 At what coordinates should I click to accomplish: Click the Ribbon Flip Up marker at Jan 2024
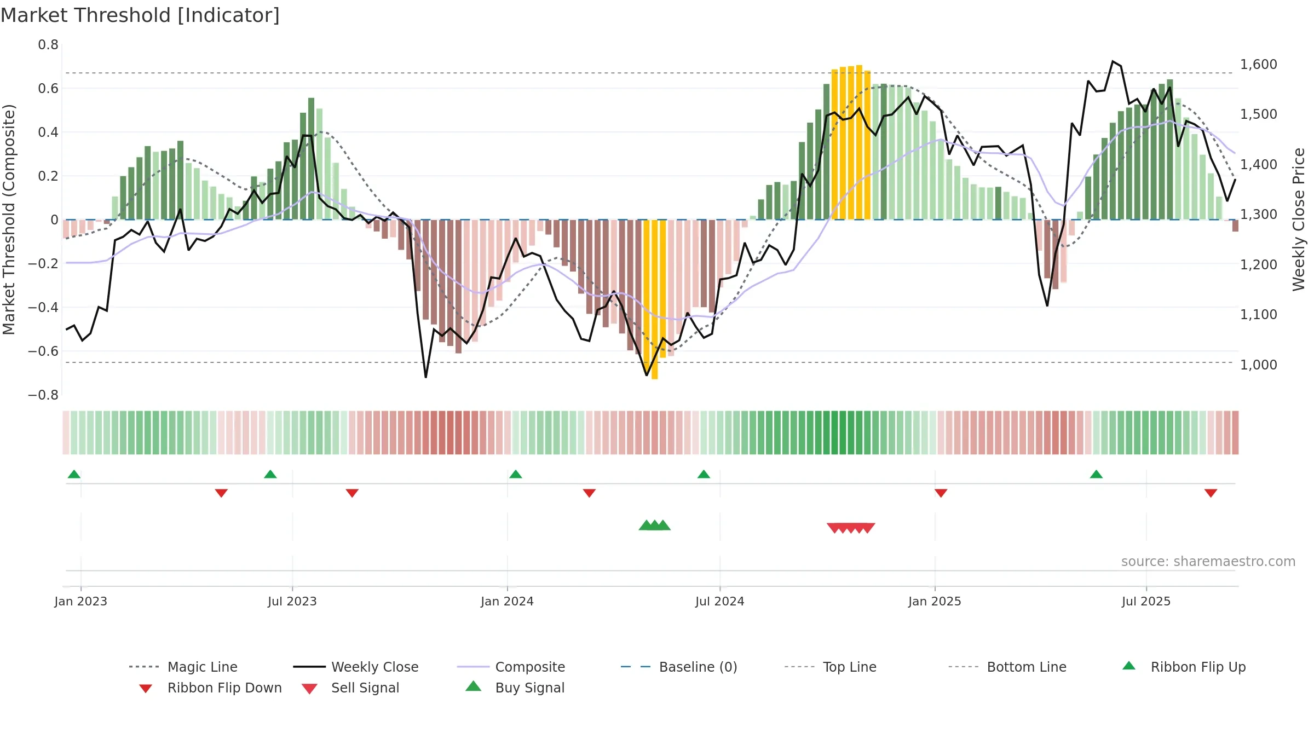click(516, 474)
